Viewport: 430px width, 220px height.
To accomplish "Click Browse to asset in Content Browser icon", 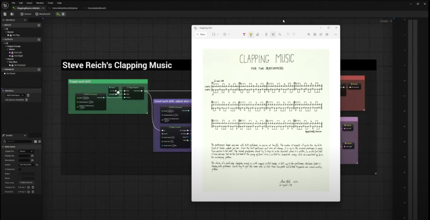I will click(x=12, y=14).
